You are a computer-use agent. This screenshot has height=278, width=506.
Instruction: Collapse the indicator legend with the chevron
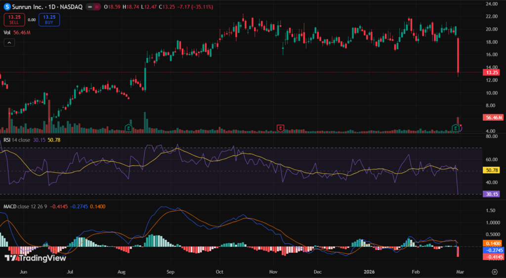click(x=10, y=43)
